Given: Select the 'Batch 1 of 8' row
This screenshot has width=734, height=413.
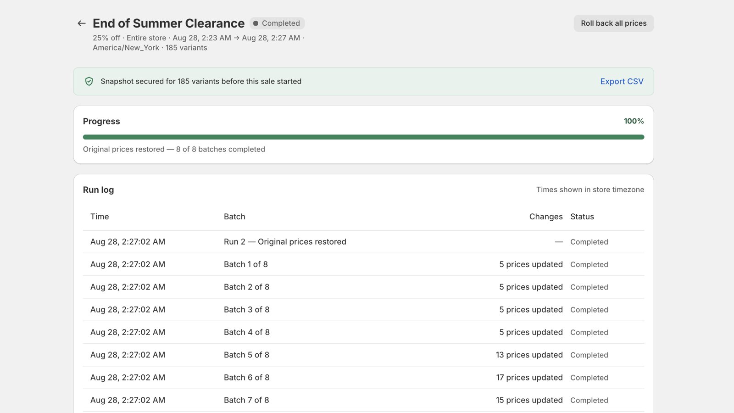Looking at the screenshot, I should [x=363, y=264].
